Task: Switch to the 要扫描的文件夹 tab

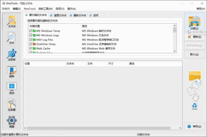Action: (x=36, y=15)
